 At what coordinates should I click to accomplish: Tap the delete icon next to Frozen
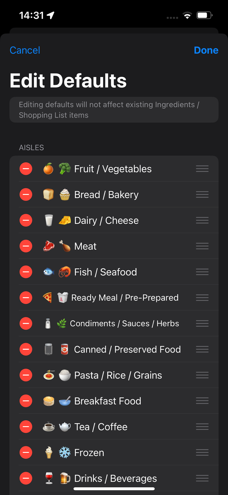(x=26, y=452)
